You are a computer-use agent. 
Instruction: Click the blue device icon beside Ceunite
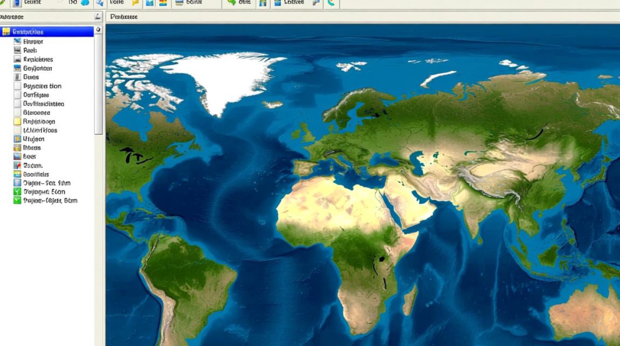(17, 3)
